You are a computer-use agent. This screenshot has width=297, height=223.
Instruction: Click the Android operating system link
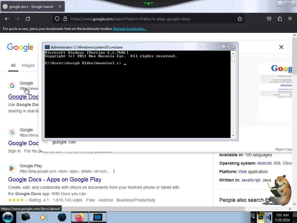(x=264, y=163)
